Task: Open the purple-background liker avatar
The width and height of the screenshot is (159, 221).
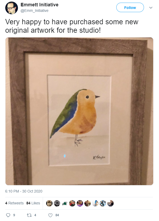Action: [80, 203]
